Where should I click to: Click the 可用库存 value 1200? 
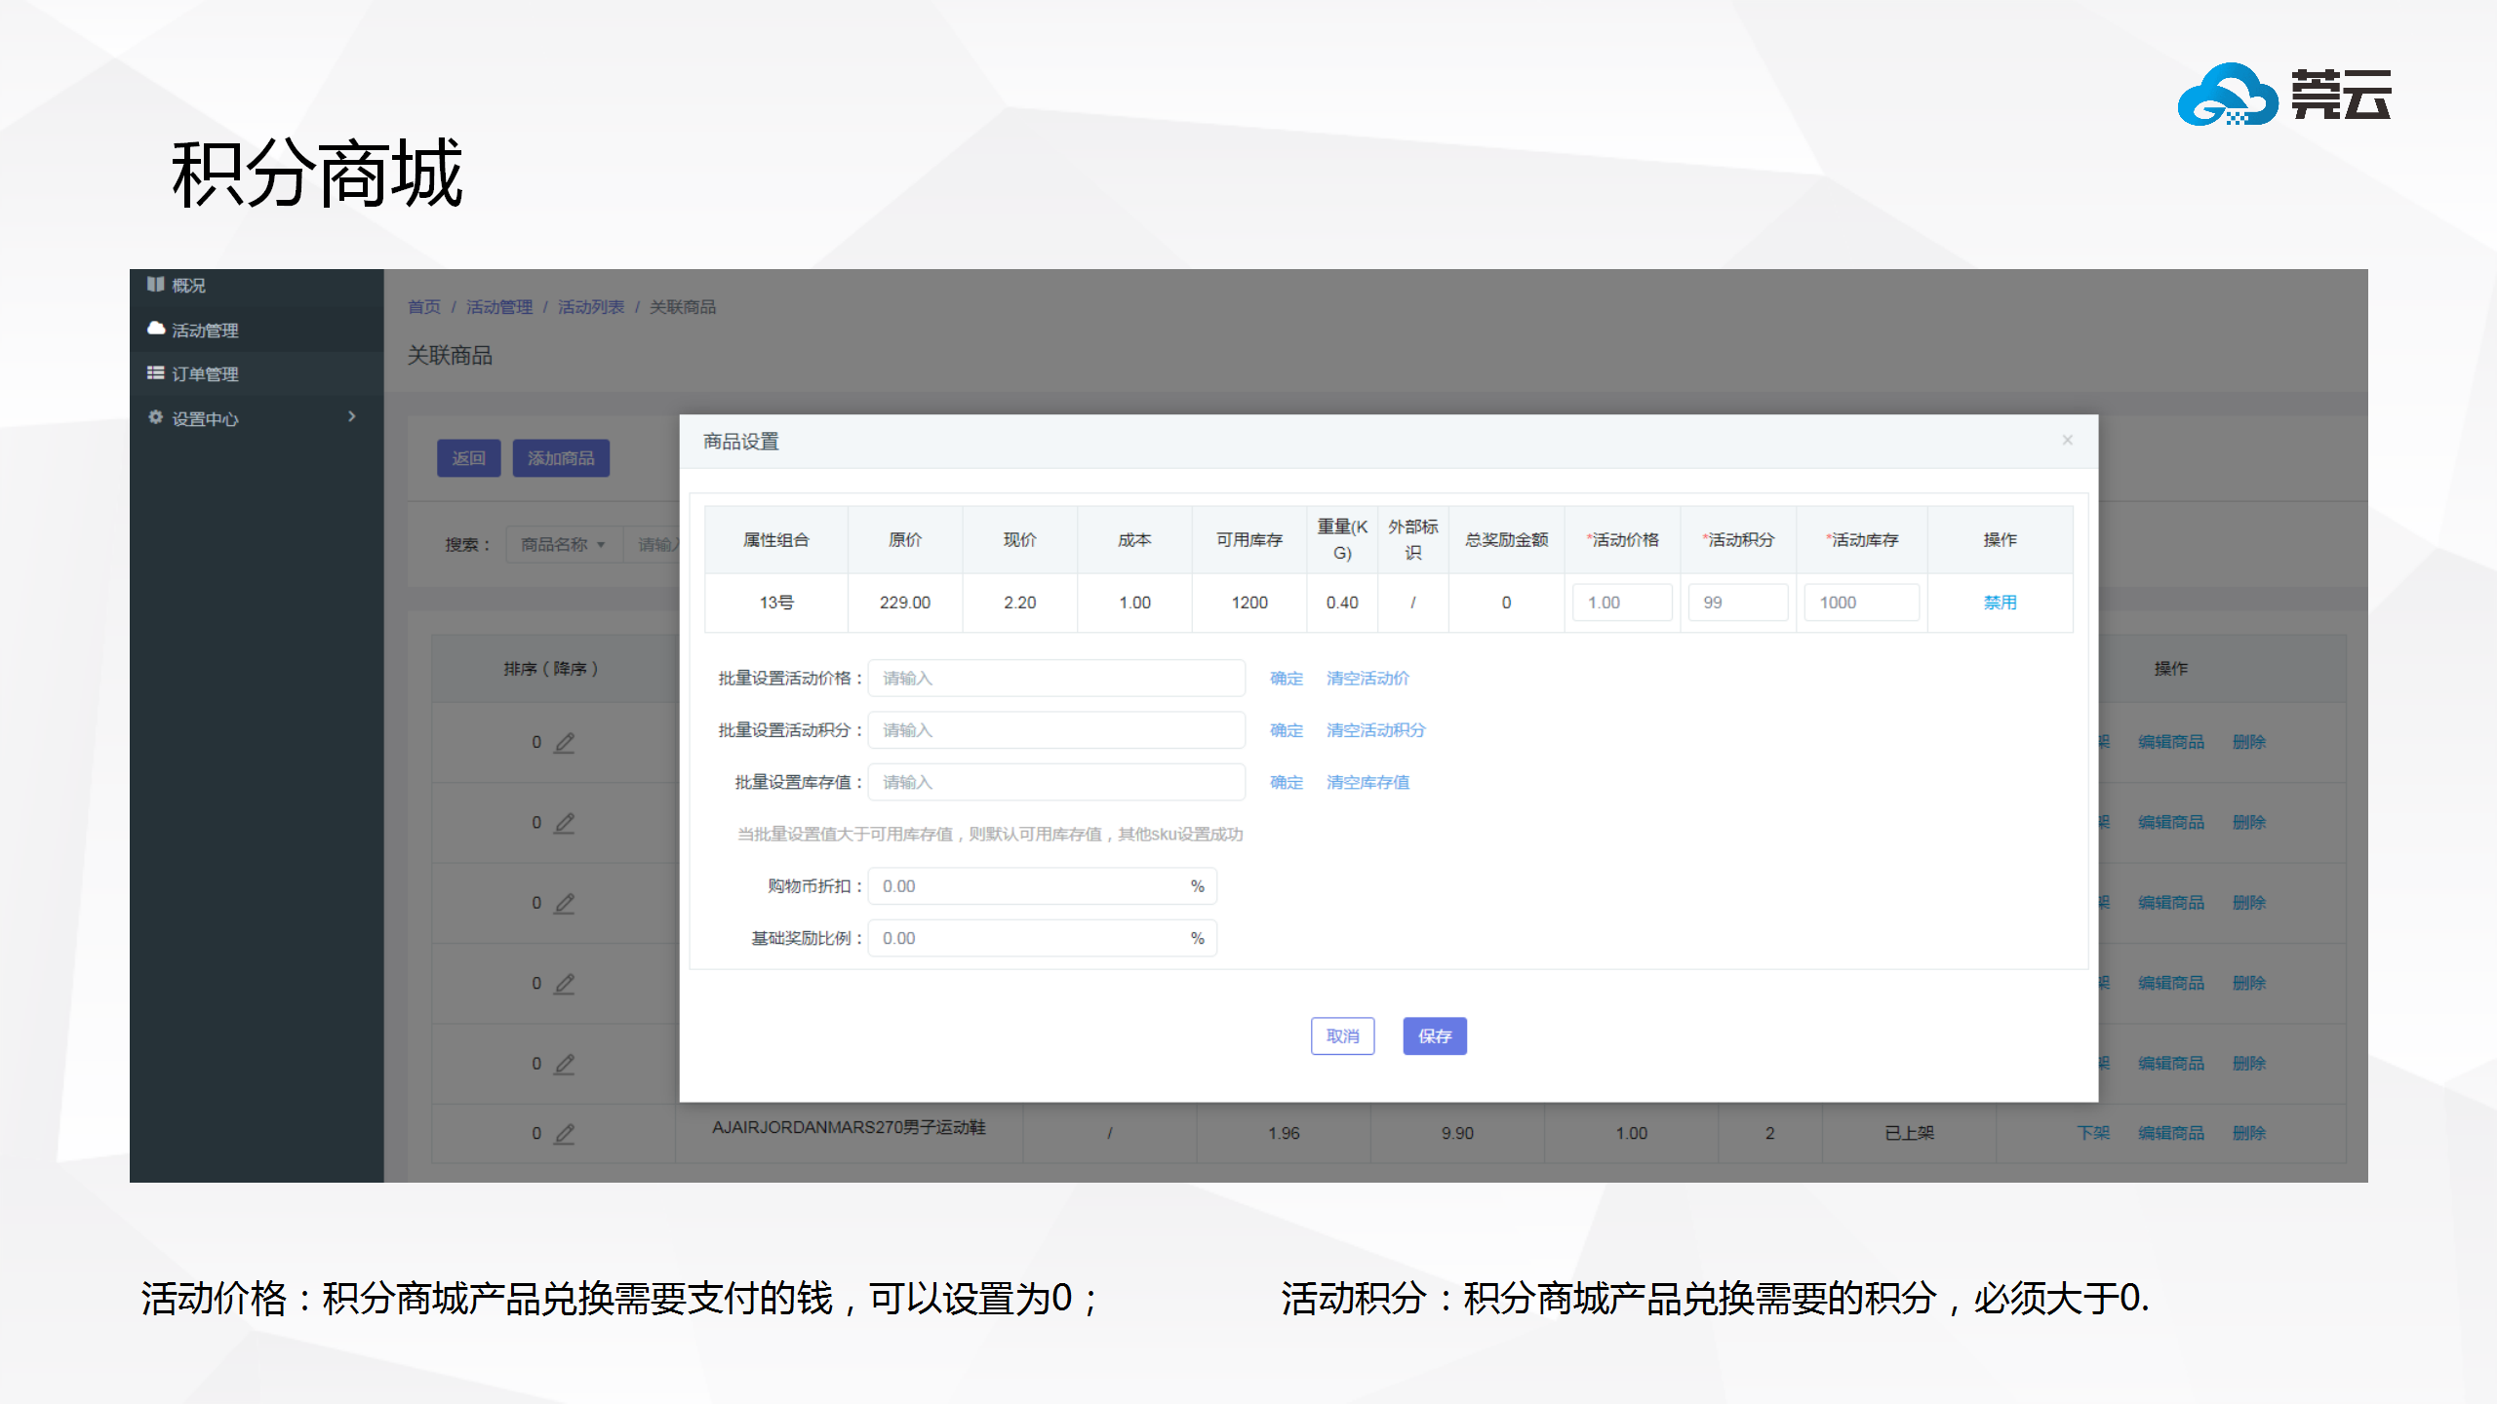coord(1249,603)
